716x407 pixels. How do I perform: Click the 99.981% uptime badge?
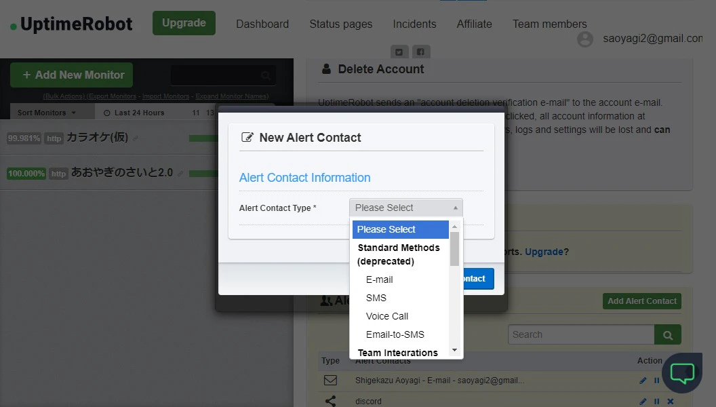tap(24, 138)
